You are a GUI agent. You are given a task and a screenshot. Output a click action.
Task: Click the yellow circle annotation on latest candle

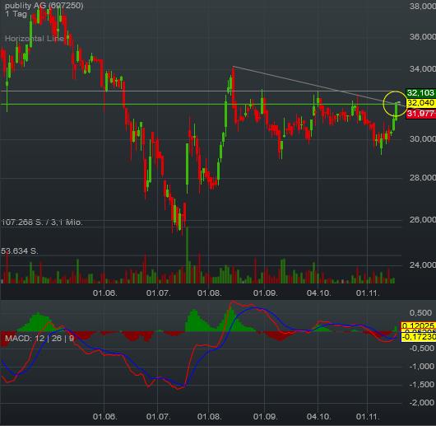pyautogui.click(x=395, y=104)
